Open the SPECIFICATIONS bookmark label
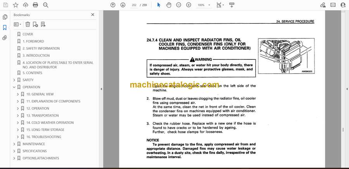This screenshot has height=169, width=349. (x=35, y=151)
